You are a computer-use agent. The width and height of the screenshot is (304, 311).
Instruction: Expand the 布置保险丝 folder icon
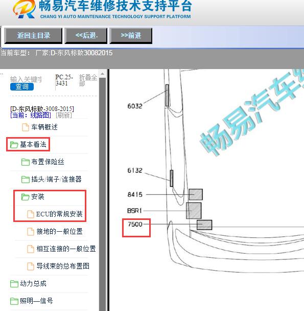click(26, 162)
